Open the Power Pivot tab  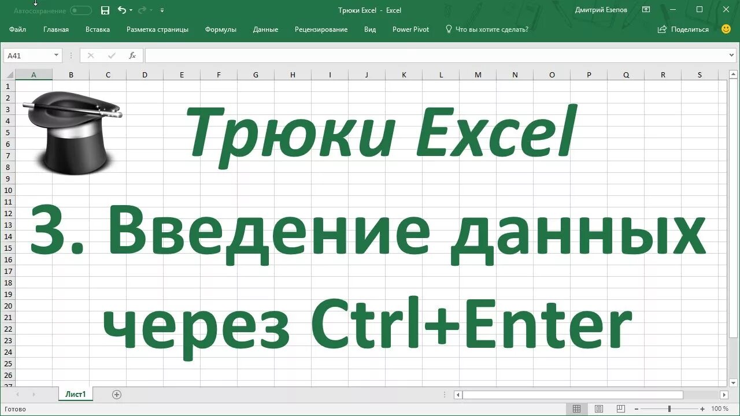point(410,29)
